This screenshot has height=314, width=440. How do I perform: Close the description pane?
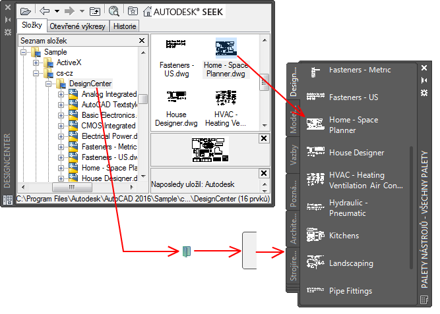point(263,173)
